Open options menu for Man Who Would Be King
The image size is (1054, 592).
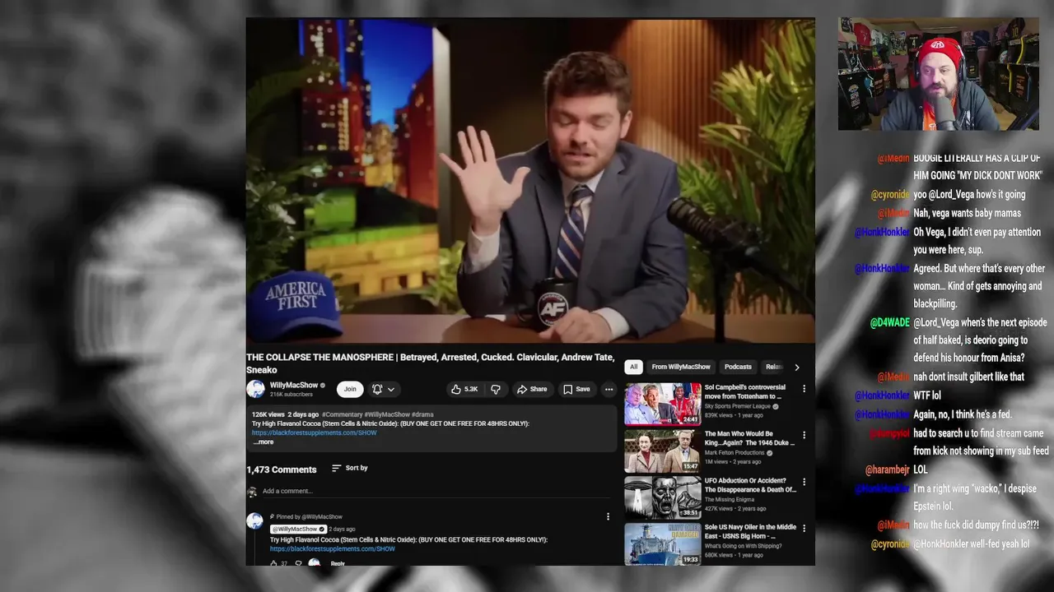click(804, 435)
